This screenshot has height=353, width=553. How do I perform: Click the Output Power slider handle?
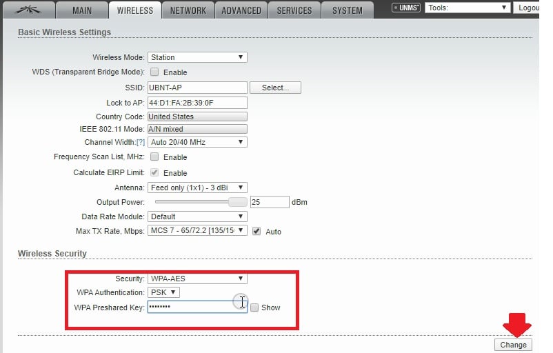coord(237,202)
